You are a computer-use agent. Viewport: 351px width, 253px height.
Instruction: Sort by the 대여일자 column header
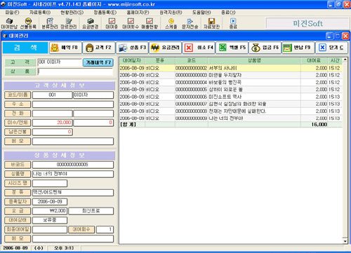point(132,61)
